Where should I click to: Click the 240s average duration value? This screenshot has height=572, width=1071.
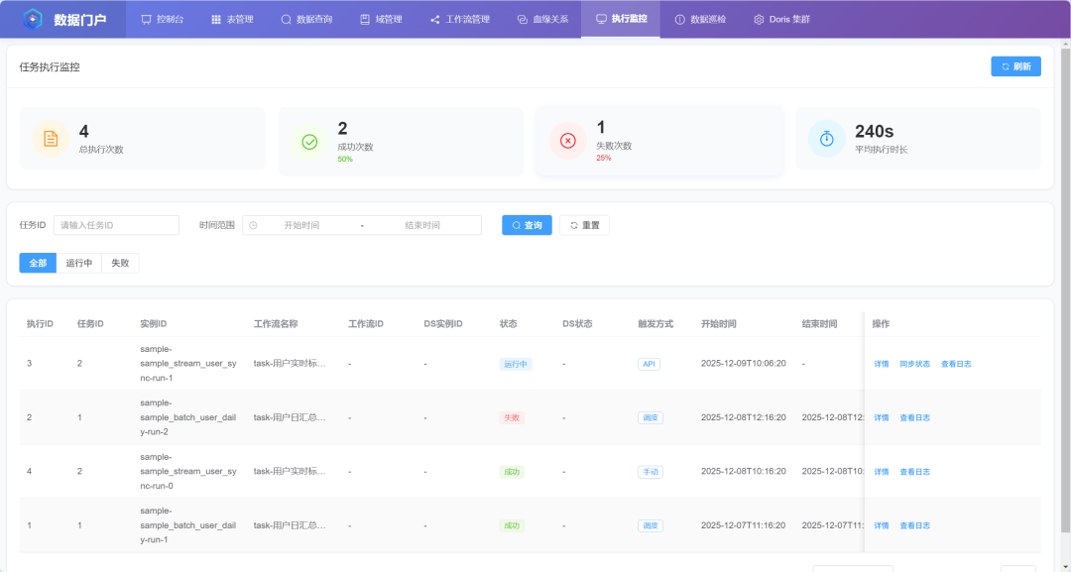coord(875,131)
